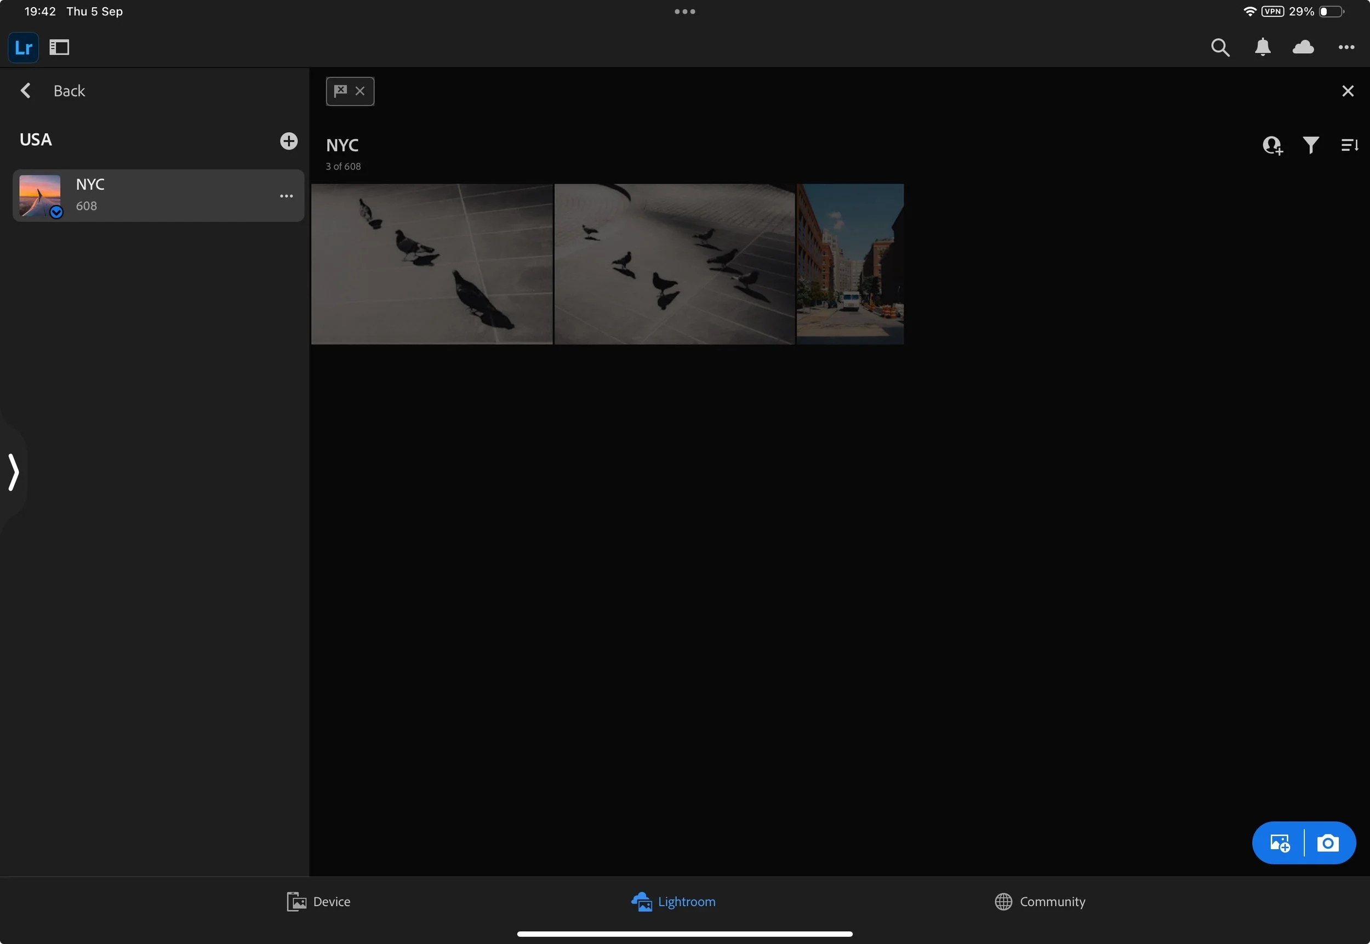Switch to the Community tab
1370x944 pixels.
click(x=1040, y=901)
